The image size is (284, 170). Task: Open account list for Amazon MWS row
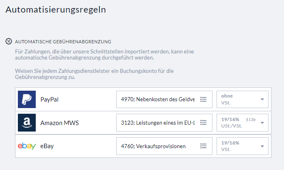(x=204, y=123)
